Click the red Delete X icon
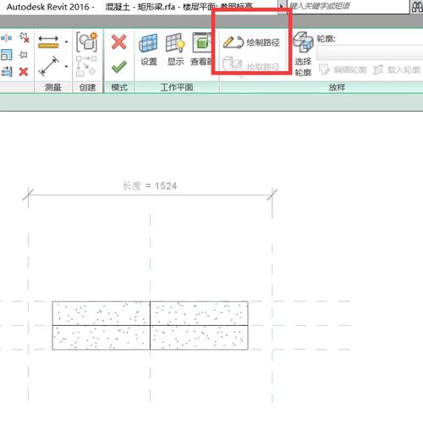 point(24,72)
